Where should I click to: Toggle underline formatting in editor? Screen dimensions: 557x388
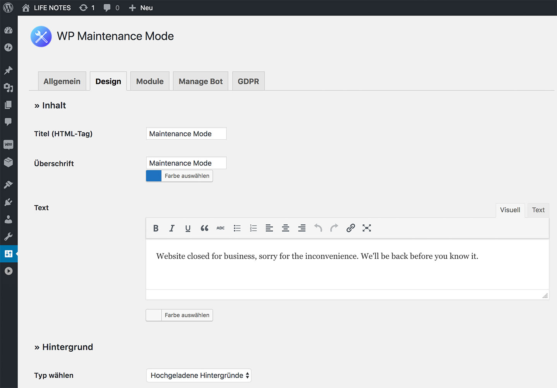tap(188, 228)
